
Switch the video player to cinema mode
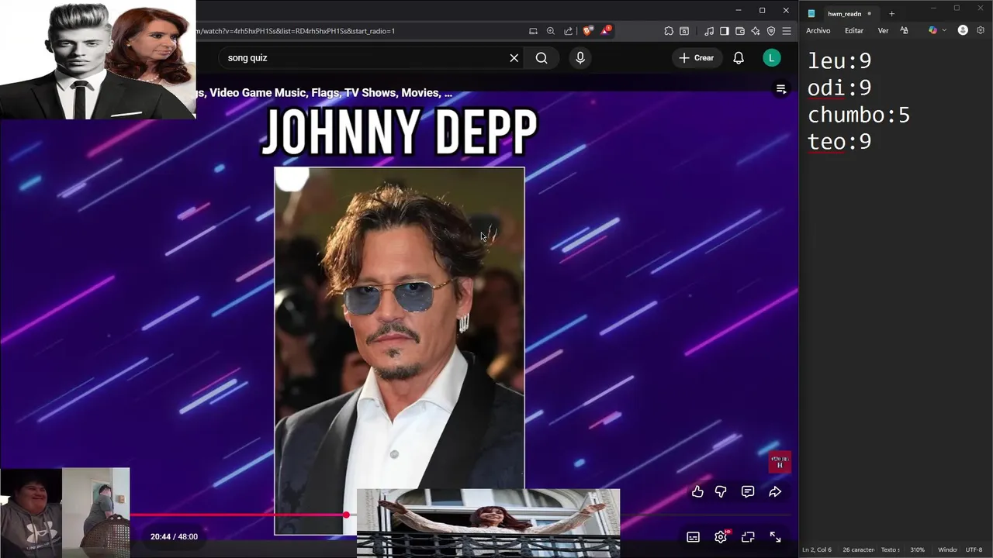click(748, 537)
